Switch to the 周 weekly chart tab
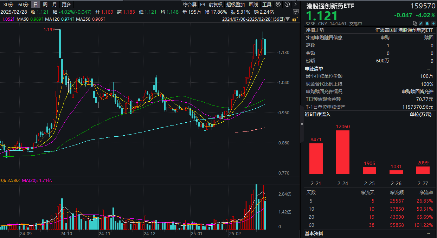437x238 pixels. click(45, 5)
